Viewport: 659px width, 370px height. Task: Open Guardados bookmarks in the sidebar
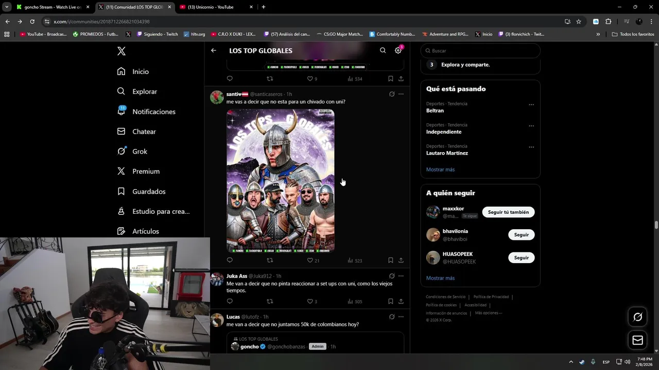[x=142, y=191]
